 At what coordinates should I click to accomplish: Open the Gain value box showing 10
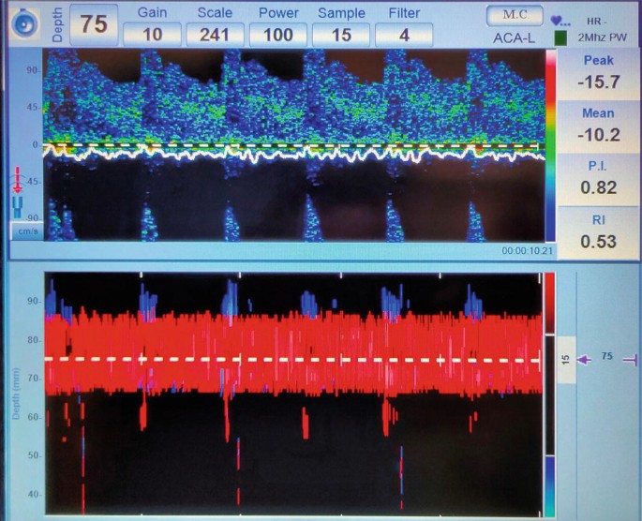(152, 34)
